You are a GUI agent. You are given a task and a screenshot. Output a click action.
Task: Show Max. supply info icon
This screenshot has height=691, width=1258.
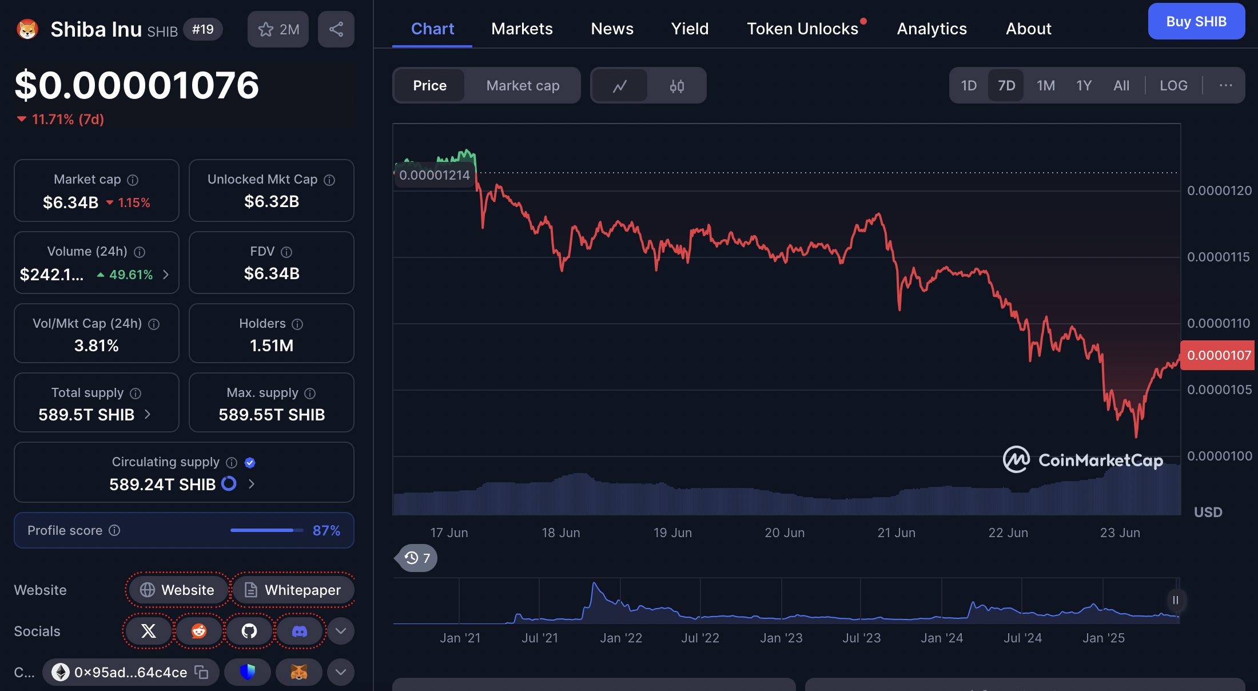(310, 394)
